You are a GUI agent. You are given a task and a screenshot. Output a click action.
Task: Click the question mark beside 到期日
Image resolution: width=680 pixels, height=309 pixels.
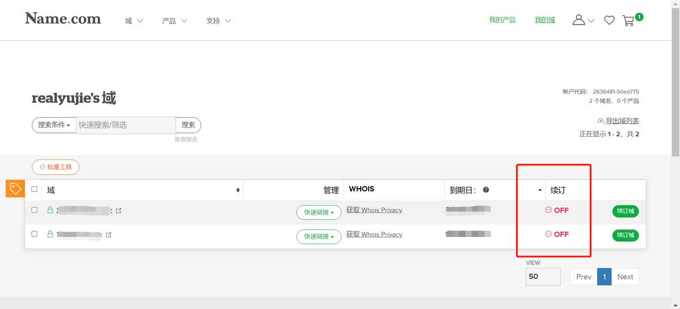[x=486, y=190]
